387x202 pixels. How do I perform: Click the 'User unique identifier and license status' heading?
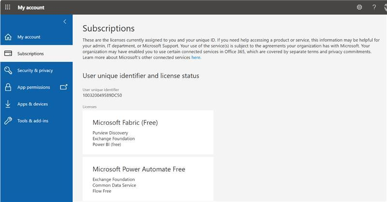pos(141,76)
